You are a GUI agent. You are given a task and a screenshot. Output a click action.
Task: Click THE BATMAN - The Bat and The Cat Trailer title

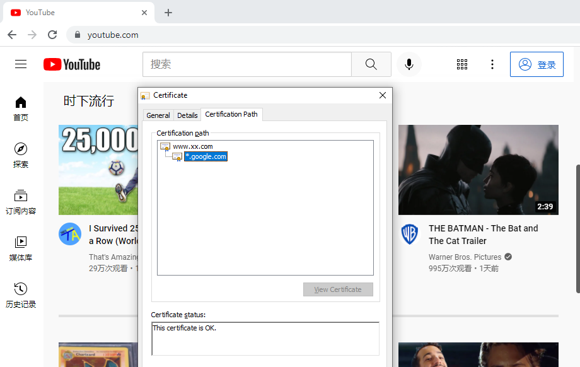pyautogui.click(x=483, y=235)
